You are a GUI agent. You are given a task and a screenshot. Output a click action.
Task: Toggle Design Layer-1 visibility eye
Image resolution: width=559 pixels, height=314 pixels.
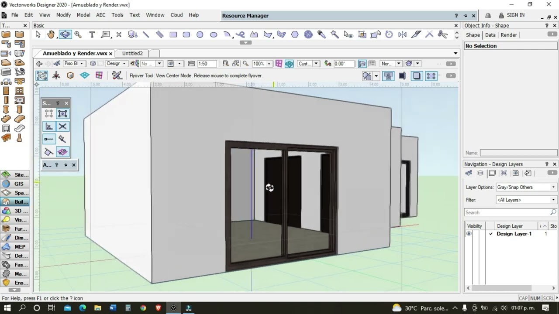pyautogui.click(x=469, y=234)
